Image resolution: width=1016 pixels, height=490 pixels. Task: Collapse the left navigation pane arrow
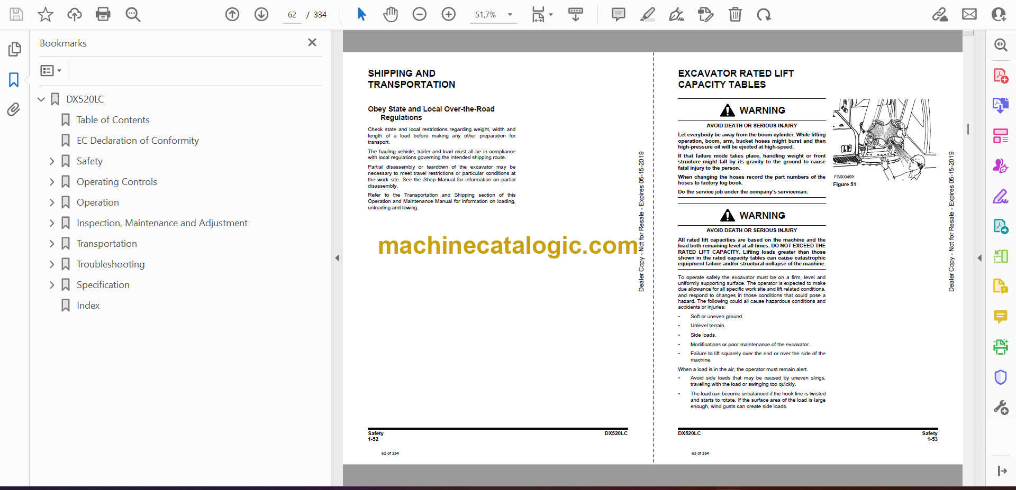coord(337,258)
